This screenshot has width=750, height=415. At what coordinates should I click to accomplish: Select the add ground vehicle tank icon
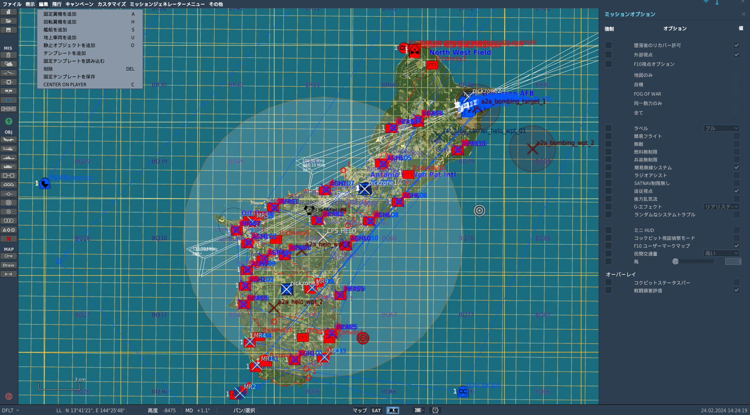pyautogui.click(x=9, y=167)
